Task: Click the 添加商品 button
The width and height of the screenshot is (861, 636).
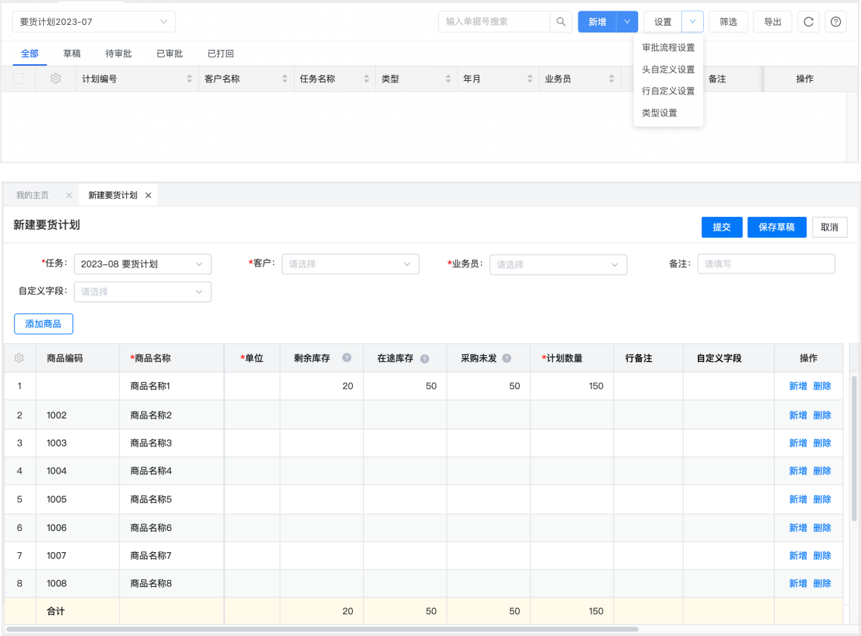Action: click(44, 324)
